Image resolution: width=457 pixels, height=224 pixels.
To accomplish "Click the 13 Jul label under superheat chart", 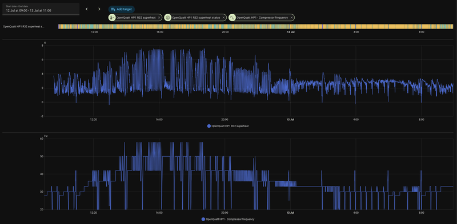I will pyautogui.click(x=290, y=120).
